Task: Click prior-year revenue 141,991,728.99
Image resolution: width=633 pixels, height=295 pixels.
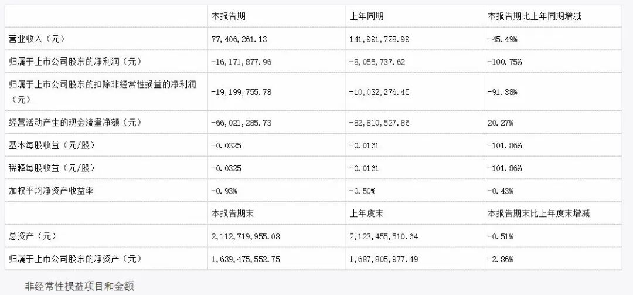Action: click(x=379, y=40)
